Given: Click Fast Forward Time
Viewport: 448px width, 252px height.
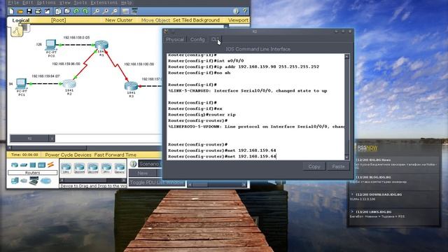Looking at the screenshot, I should pyautogui.click(x=115, y=155).
